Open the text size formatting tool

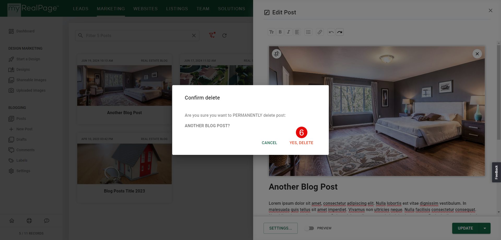272,32
